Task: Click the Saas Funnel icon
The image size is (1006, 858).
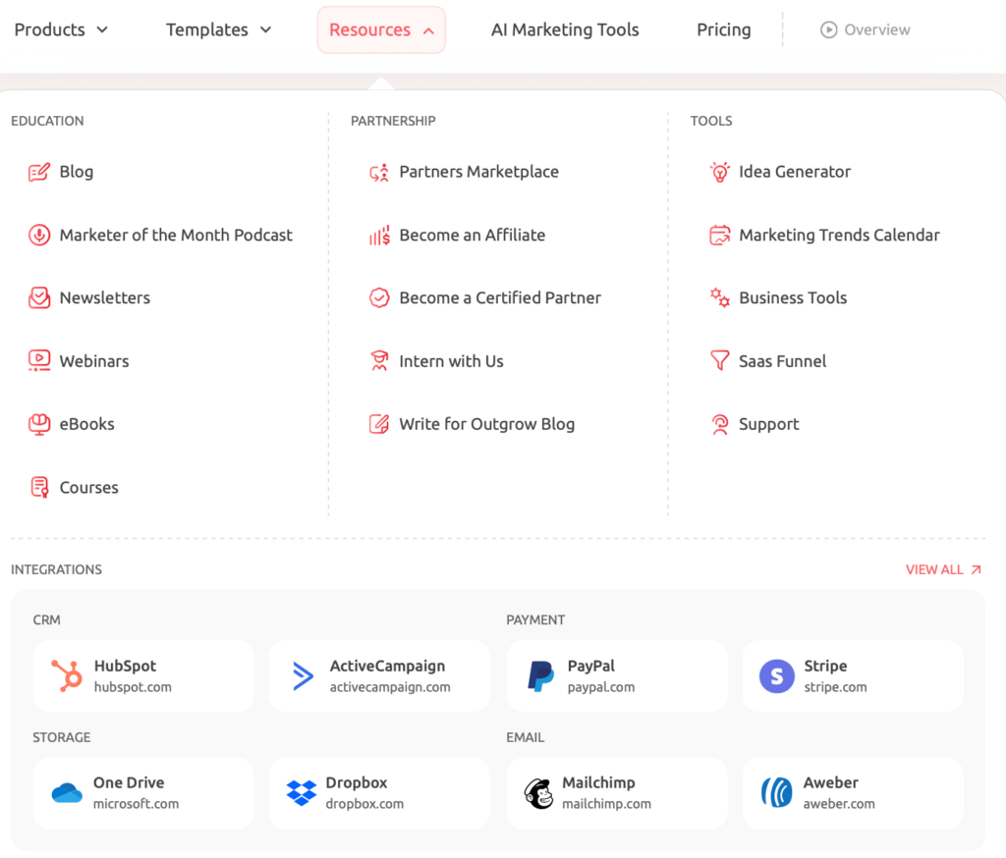Action: coord(719,361)
